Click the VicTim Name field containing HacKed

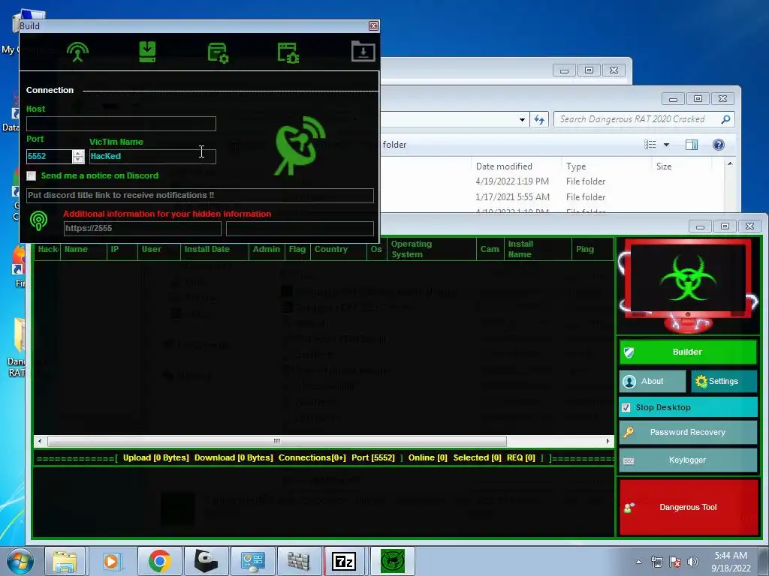[x=152, y=156]
